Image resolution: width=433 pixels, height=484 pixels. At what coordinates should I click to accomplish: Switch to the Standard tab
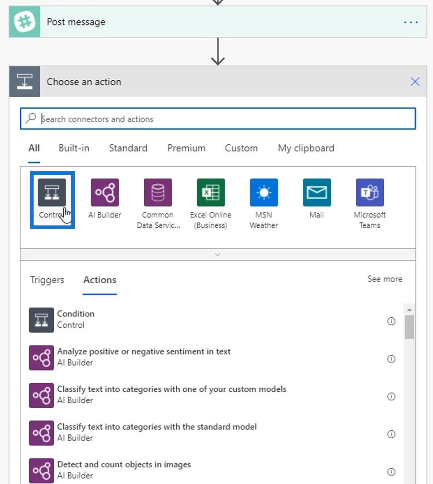tap(128, 148)
